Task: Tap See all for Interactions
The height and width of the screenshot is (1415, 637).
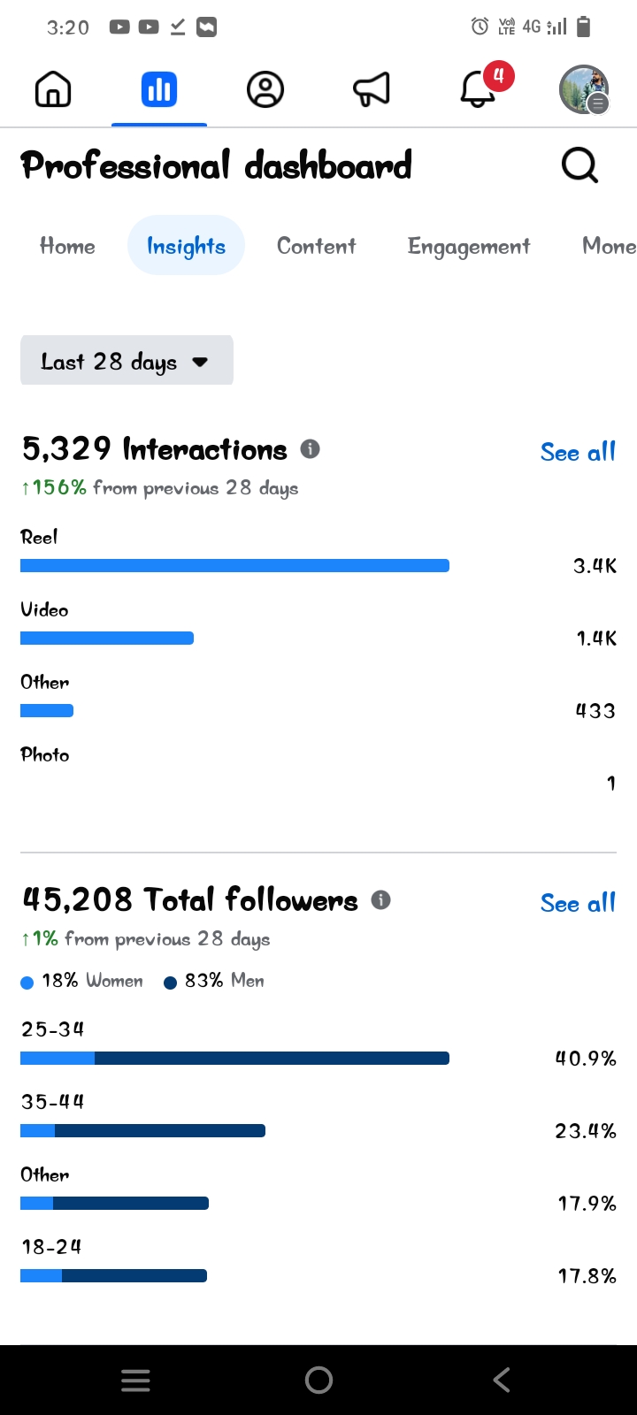Action: 578,452
